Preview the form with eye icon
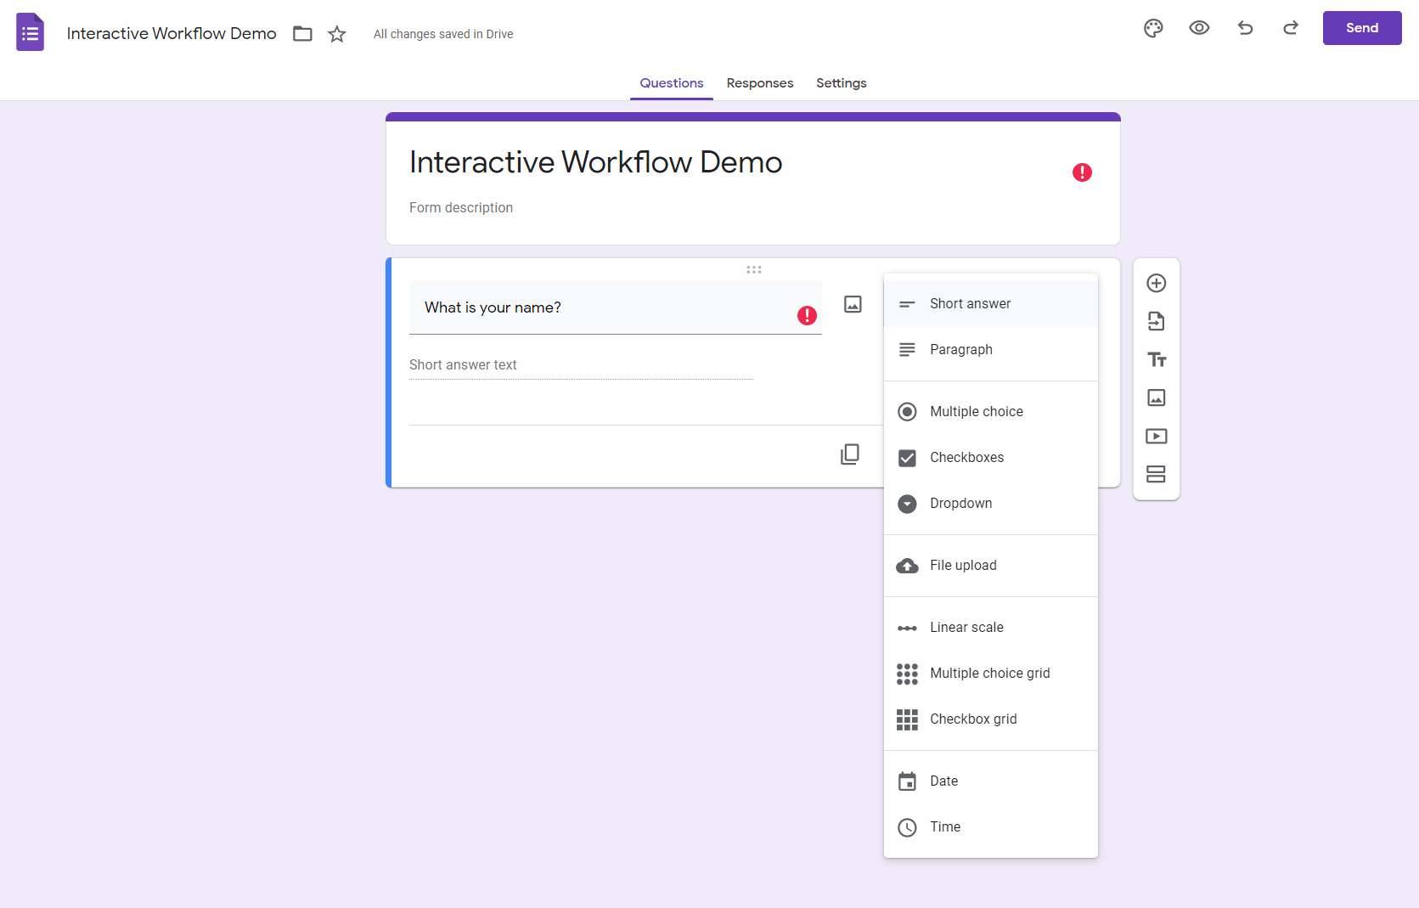Image resolution: width=1419 pixels, height=908 pixels. tap(1198, 28)
